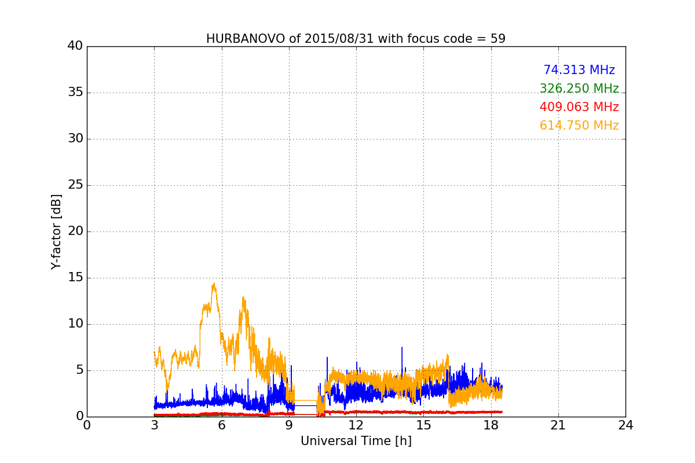
Task: Click x-axis tick label 9
Action: click(289, 425)
